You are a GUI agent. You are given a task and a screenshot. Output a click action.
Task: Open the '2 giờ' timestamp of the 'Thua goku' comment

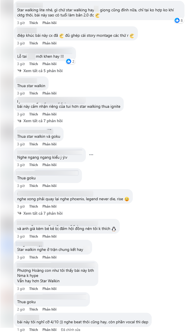click(21, 309)
